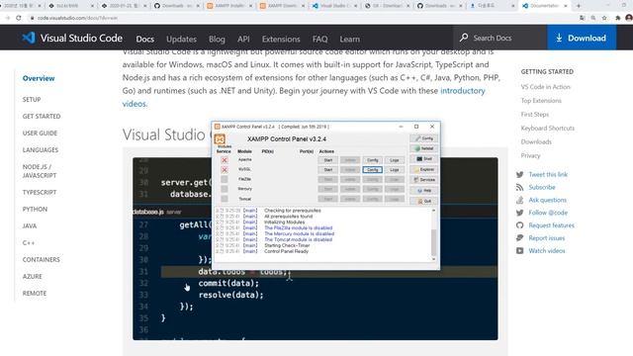Click the comment icon beside Report issues
The height and width of the screenshot is (356, 633).
point(520,238)
